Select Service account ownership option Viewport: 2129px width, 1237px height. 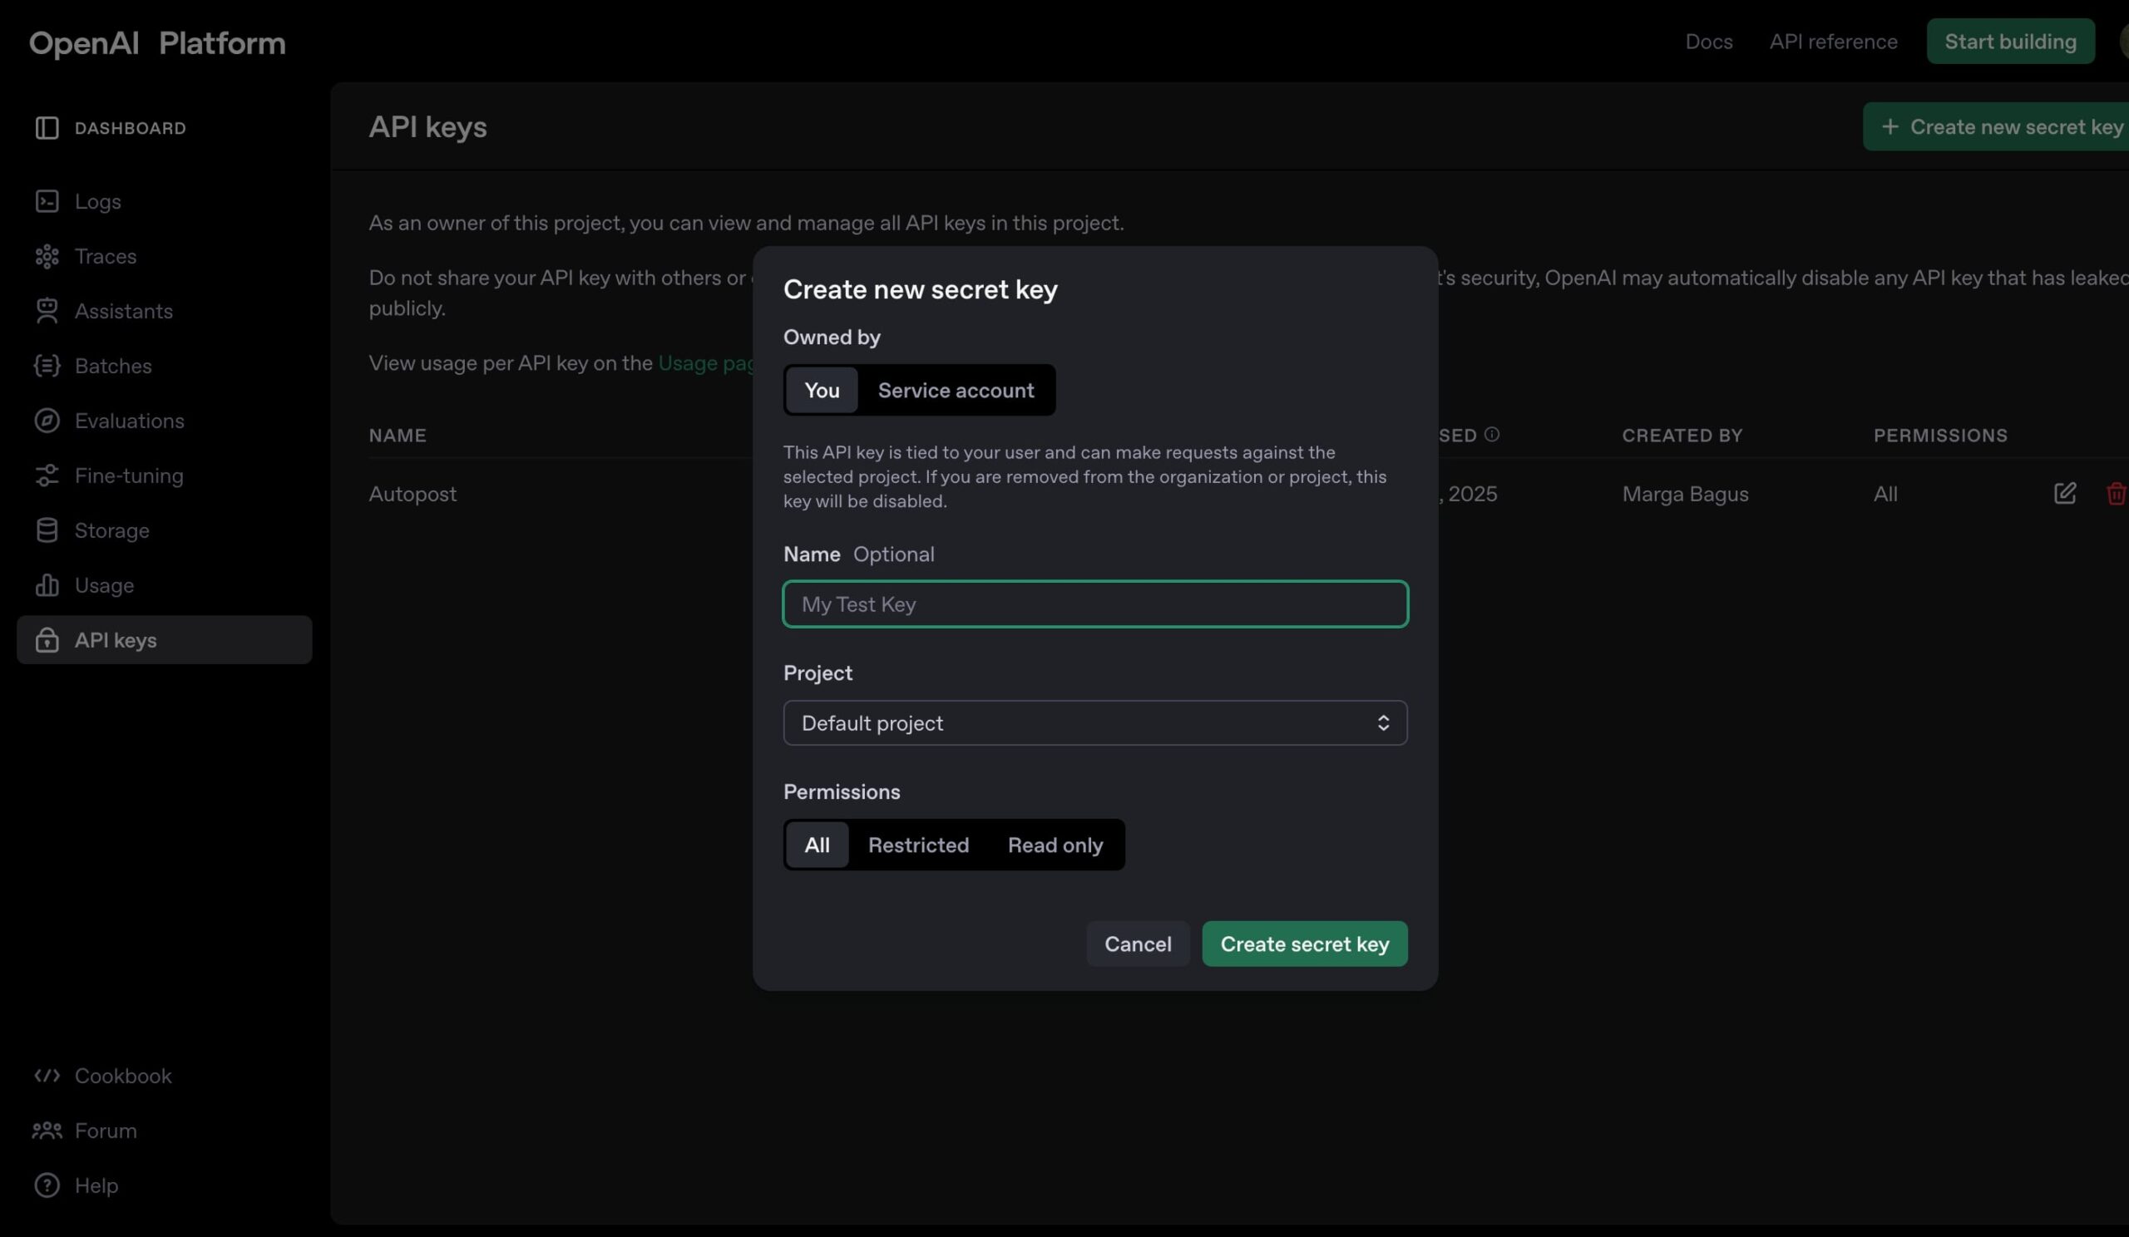[955, 390]
